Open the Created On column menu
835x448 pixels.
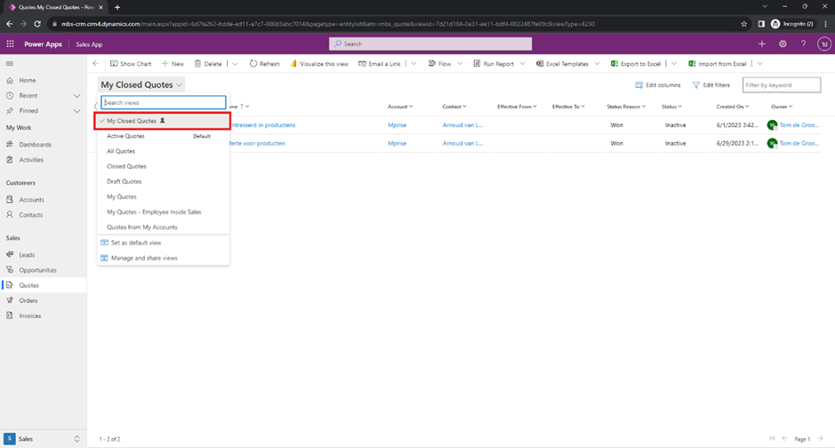[732, 107]
